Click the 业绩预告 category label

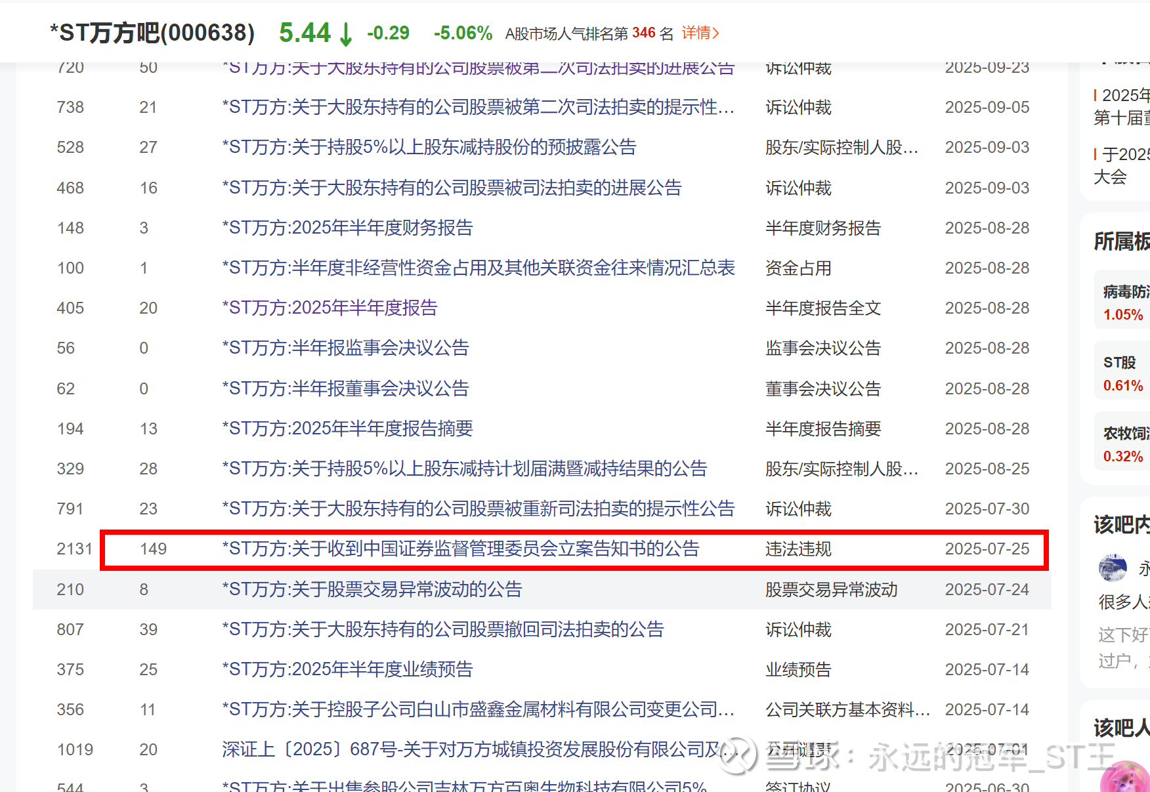[798, 669]
